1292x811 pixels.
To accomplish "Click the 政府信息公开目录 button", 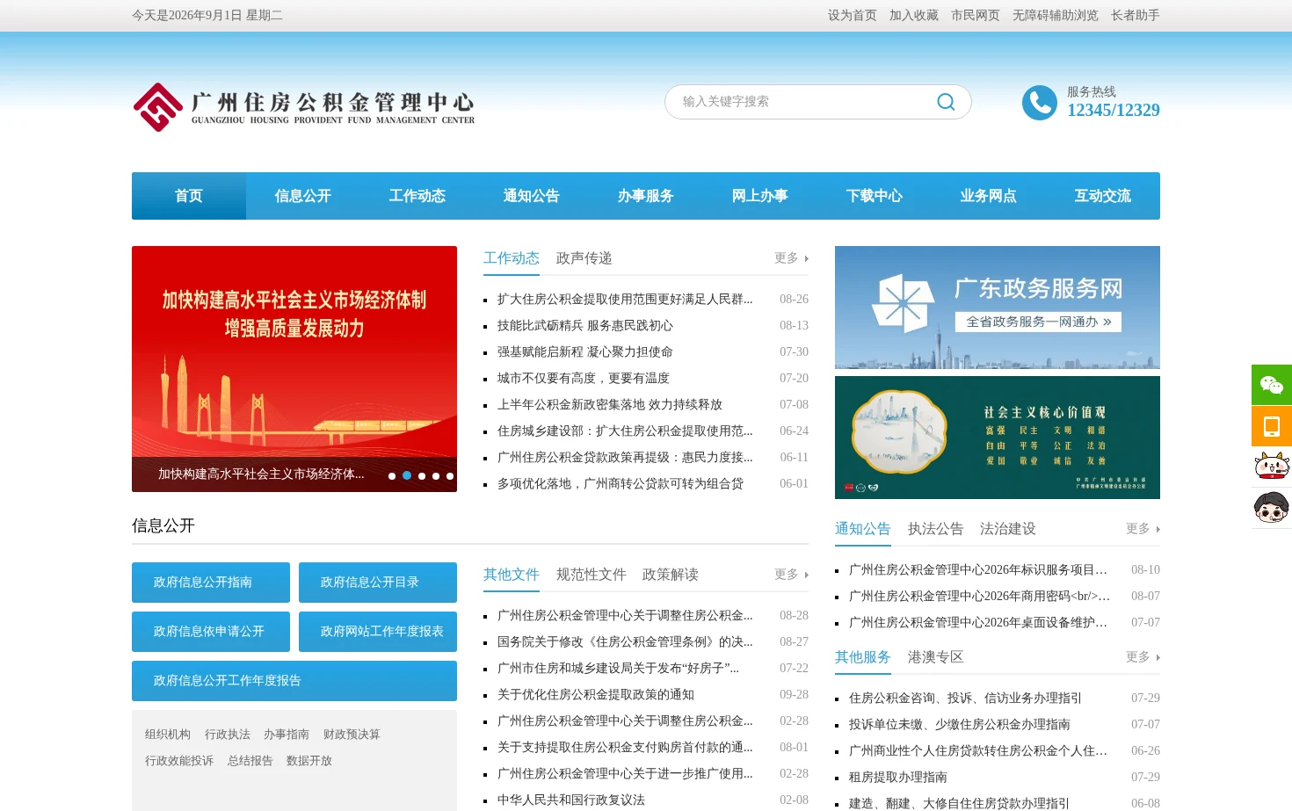I will (378, 583).
